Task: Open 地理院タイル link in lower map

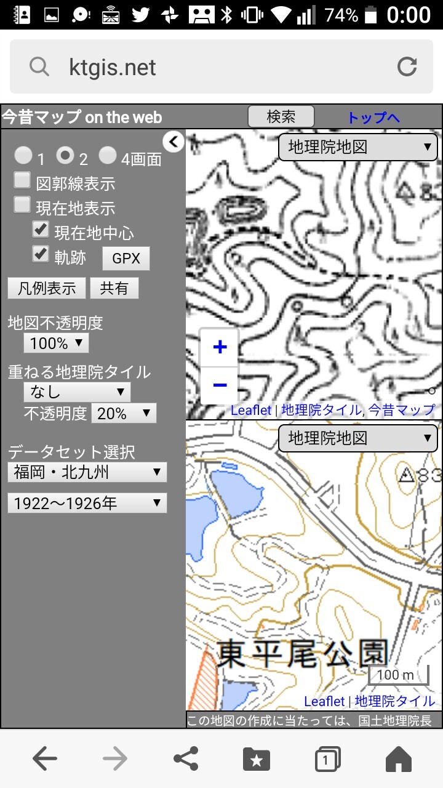Action: pos(395,701)
